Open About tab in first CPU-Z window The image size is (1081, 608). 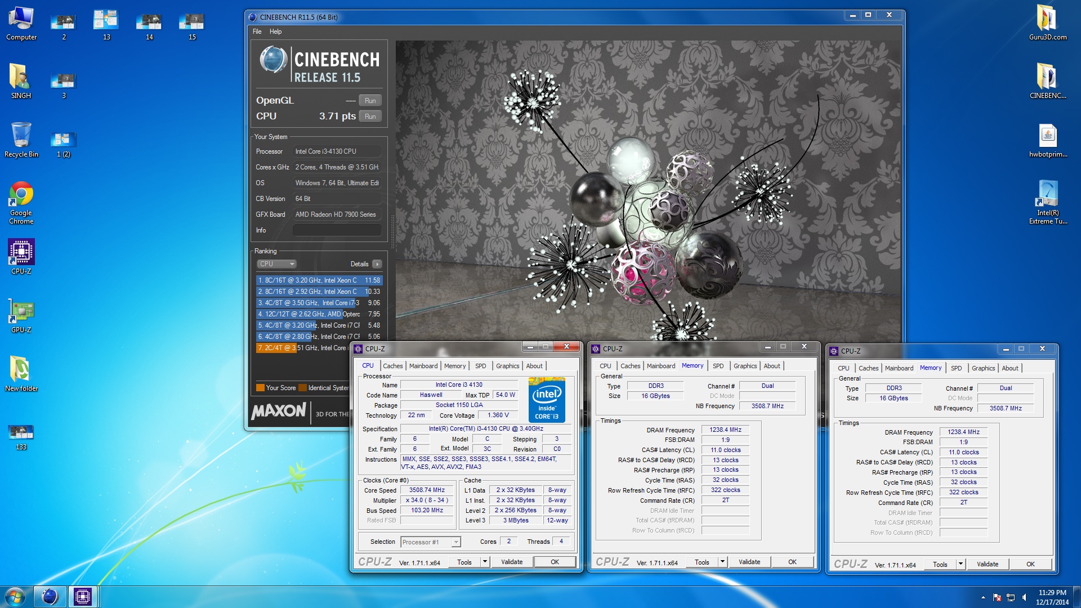coord(534,366)
